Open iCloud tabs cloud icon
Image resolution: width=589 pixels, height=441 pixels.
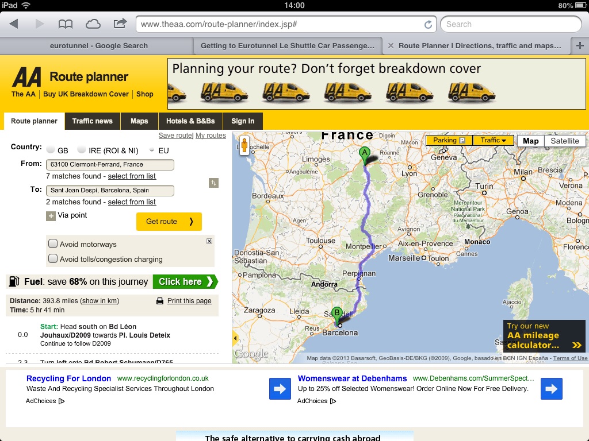[93, 24]
